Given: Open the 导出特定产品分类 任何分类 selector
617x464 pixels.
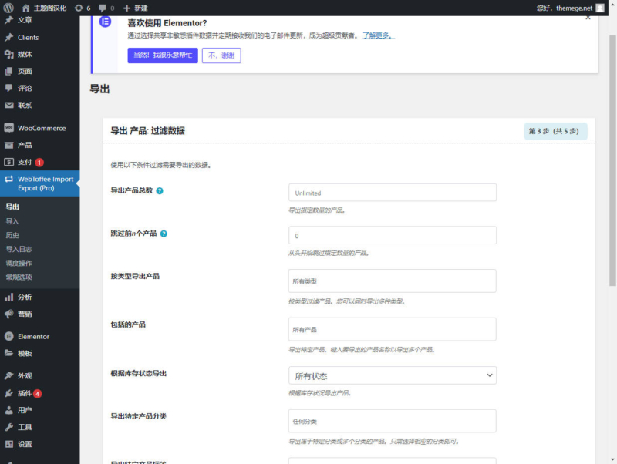Looking at the screenshot, I should [393, 421].
